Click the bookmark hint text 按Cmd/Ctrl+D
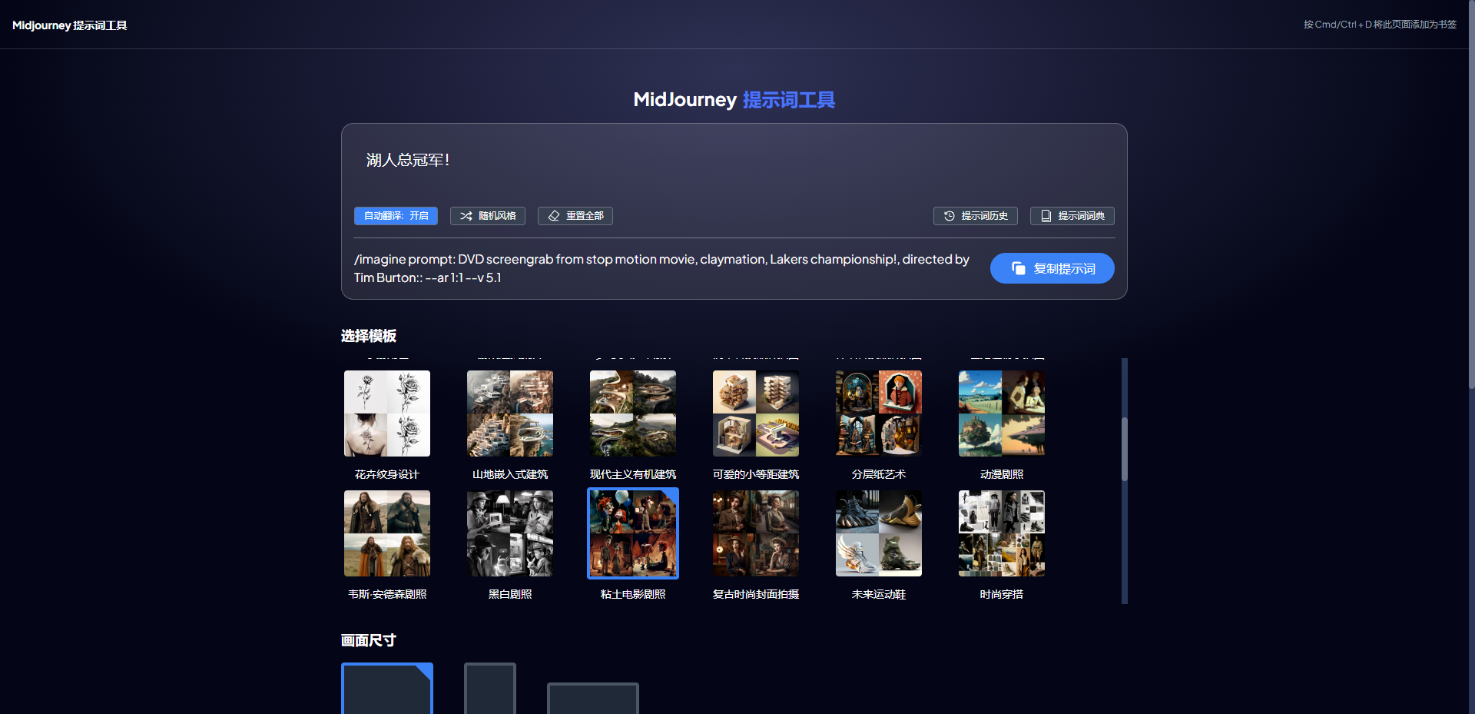The width and height of the screenshot is (1475, 714). (1380, 25)
